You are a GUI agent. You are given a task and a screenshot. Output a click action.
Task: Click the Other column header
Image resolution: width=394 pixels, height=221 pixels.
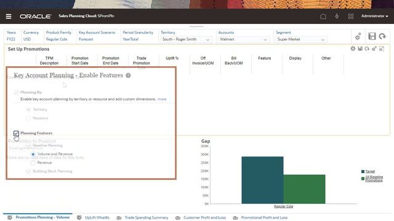[326, 58]
